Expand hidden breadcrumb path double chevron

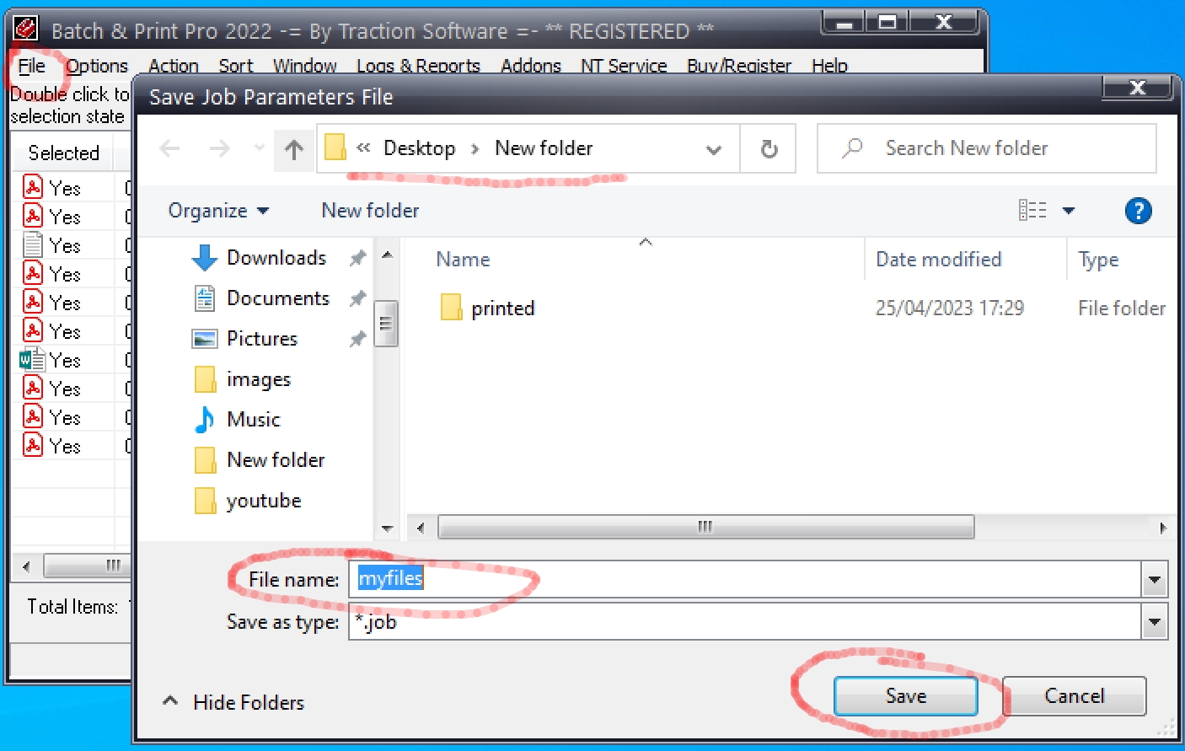point(363,148)
